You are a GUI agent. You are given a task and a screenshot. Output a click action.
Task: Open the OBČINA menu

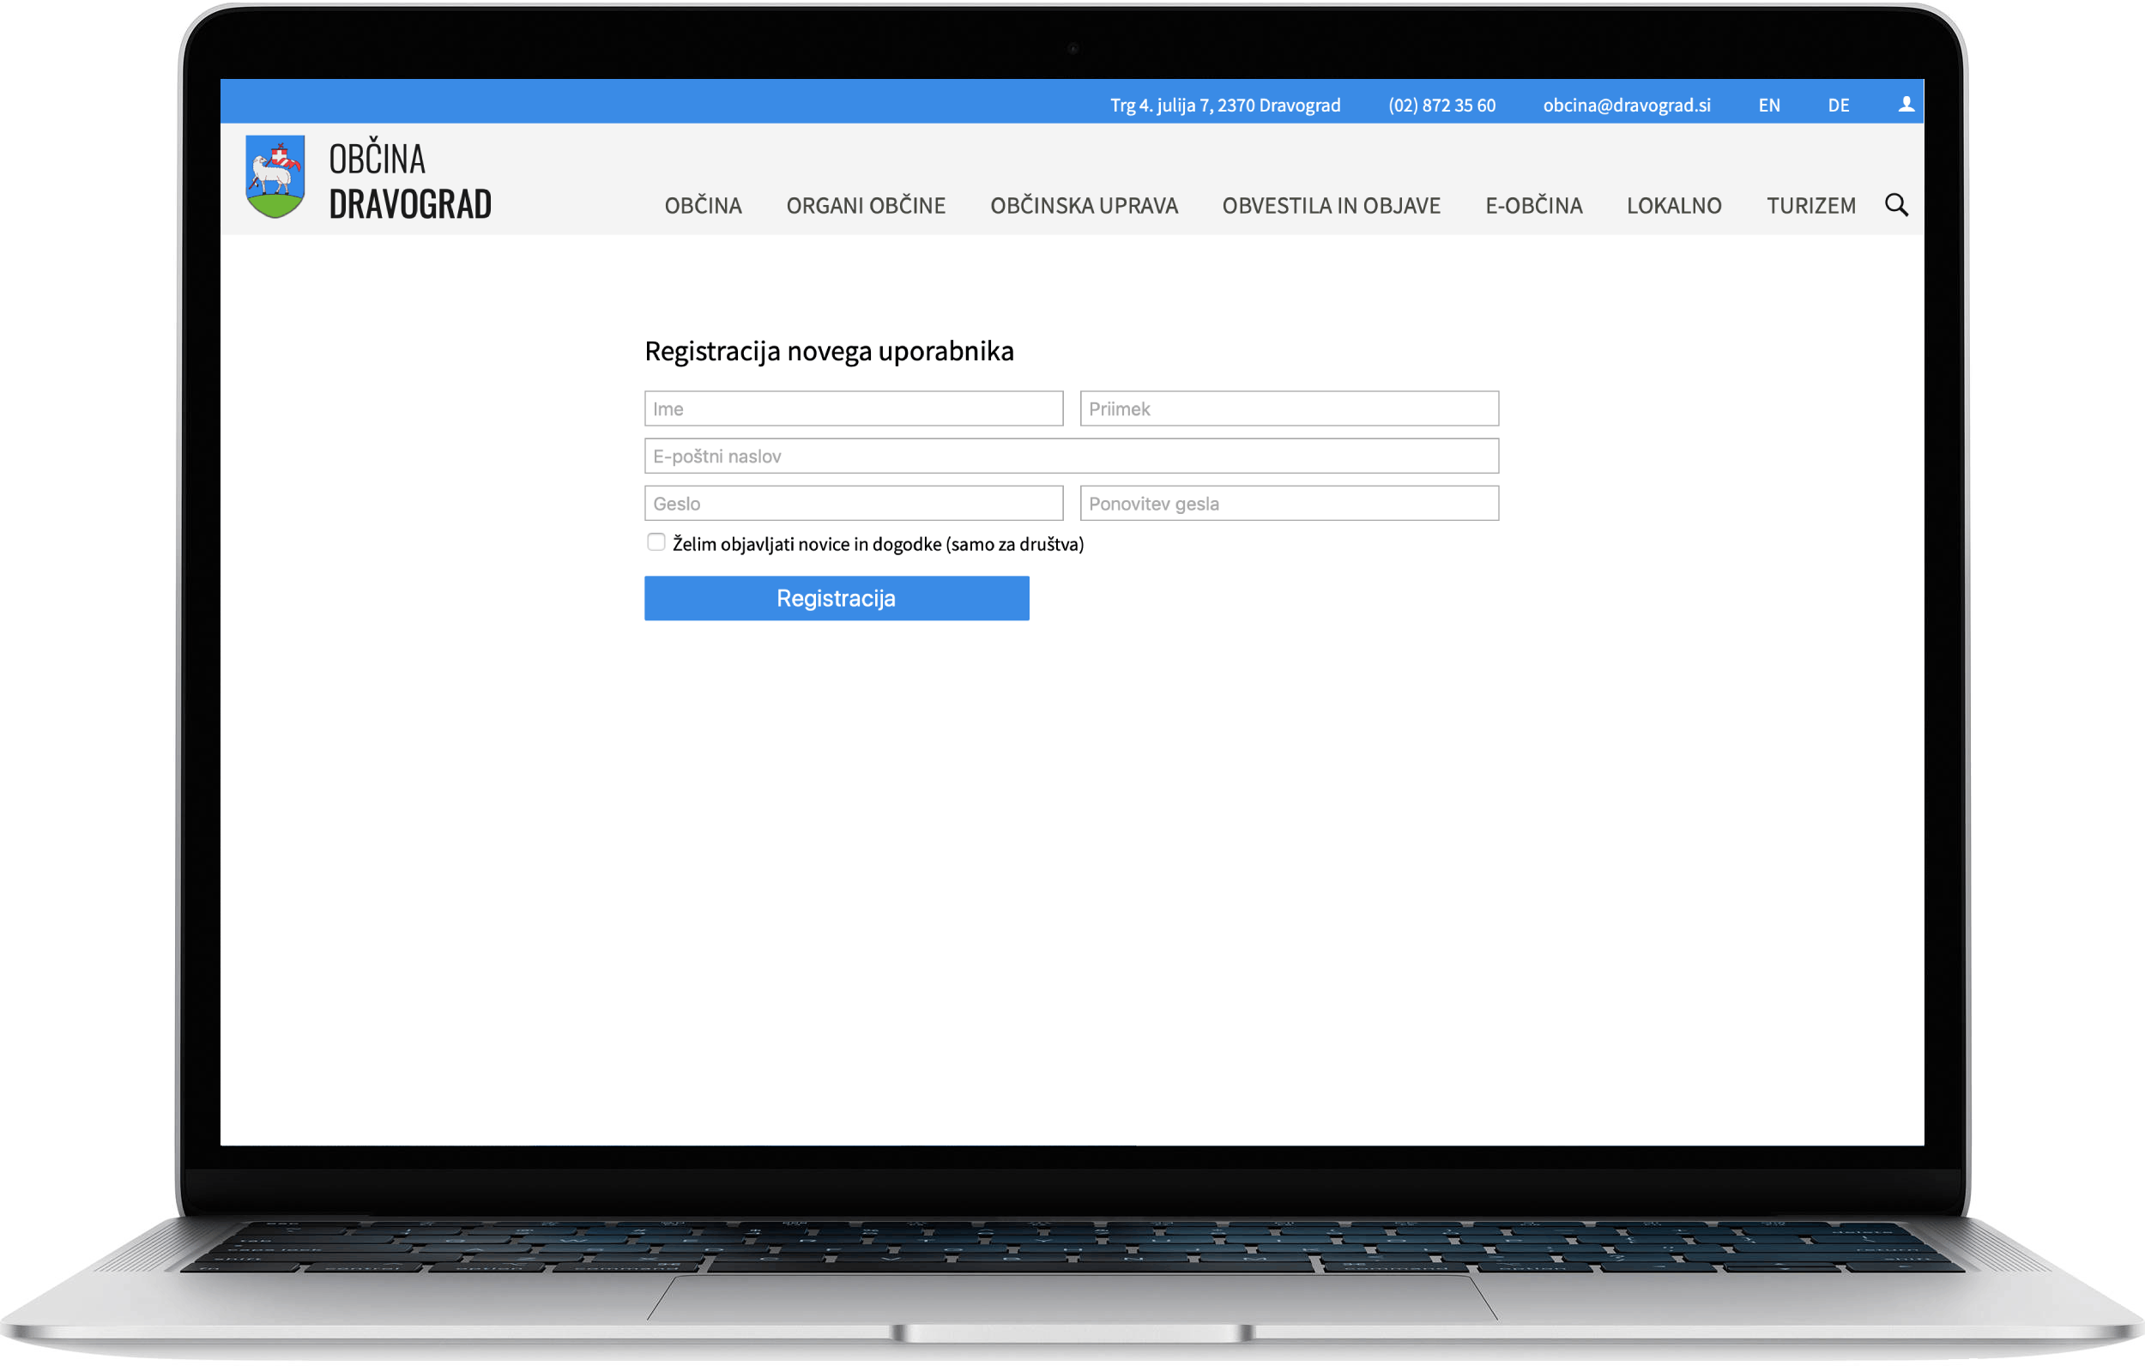point(703,206)
